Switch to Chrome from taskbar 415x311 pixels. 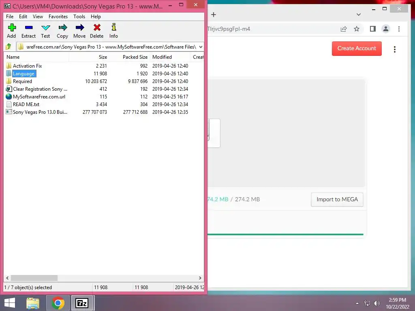(x=58, y=303)
